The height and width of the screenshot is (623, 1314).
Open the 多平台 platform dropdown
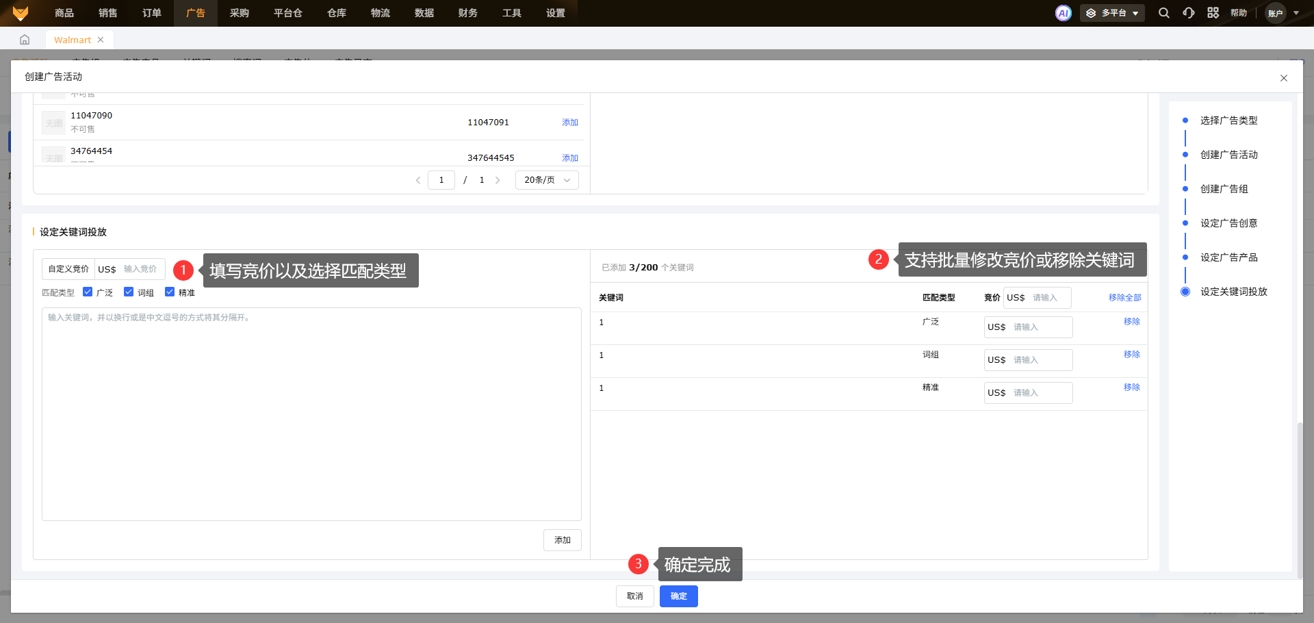click(x=1112, y=13)
